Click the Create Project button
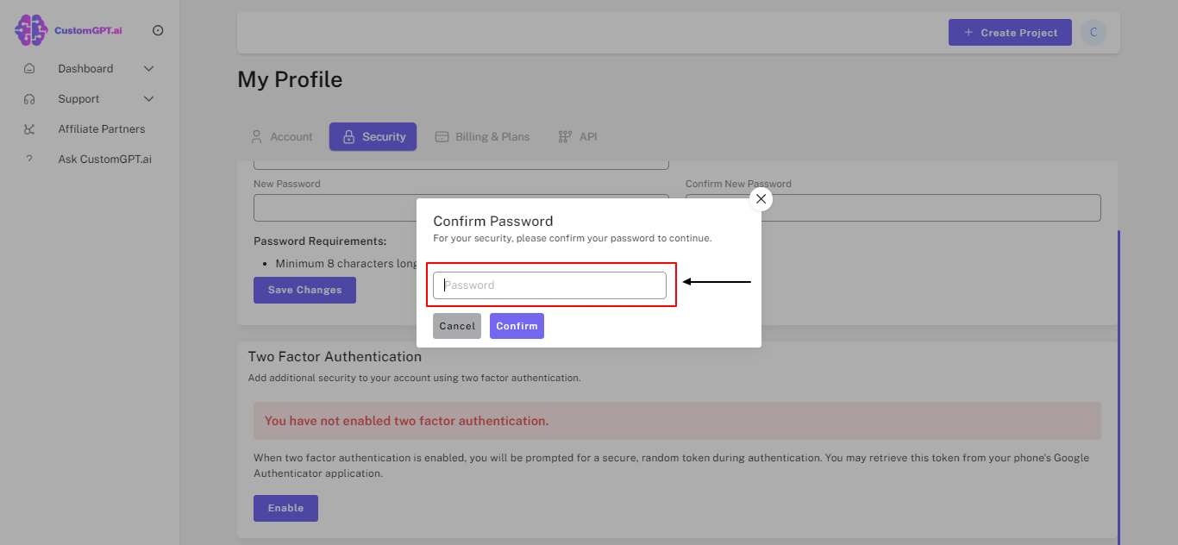Screen dimensions: 1178x545 (1010, 32)
